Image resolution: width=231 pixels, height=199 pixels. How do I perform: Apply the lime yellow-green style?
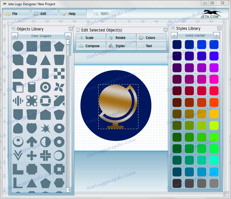(x=214, y=125)
